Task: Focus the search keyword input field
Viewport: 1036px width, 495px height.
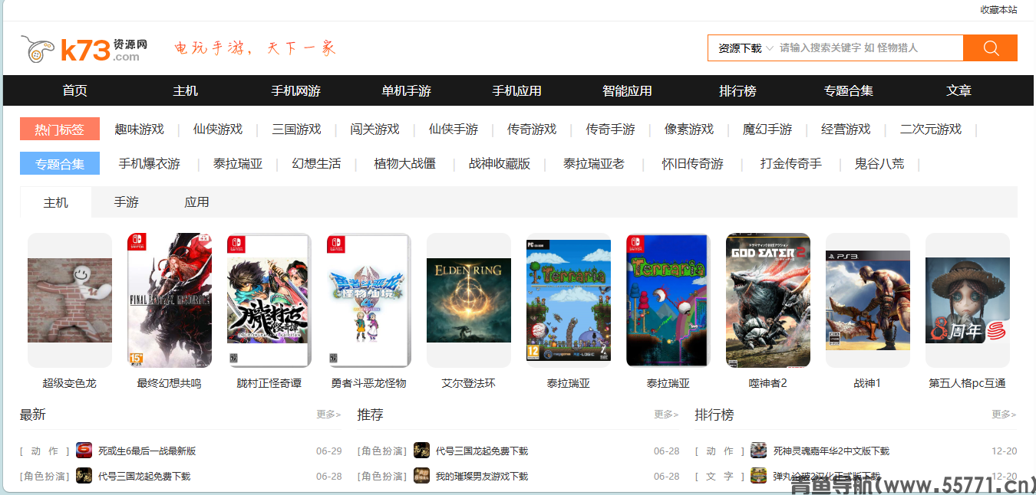Action: [869, 48]
